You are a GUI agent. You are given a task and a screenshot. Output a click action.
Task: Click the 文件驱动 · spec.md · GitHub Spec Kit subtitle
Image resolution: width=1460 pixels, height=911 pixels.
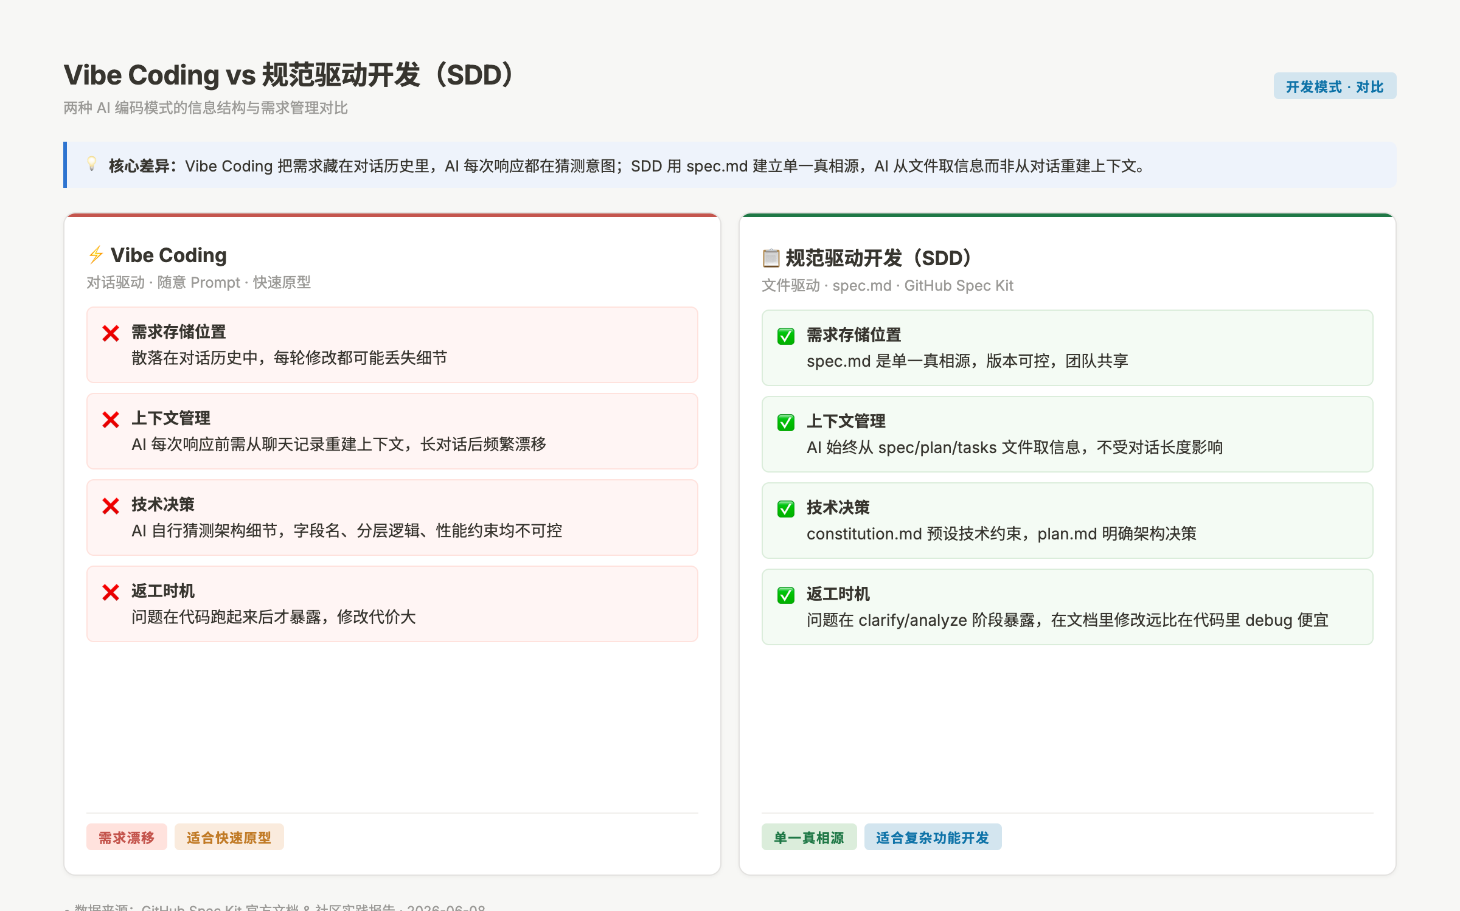click(887, 286)
